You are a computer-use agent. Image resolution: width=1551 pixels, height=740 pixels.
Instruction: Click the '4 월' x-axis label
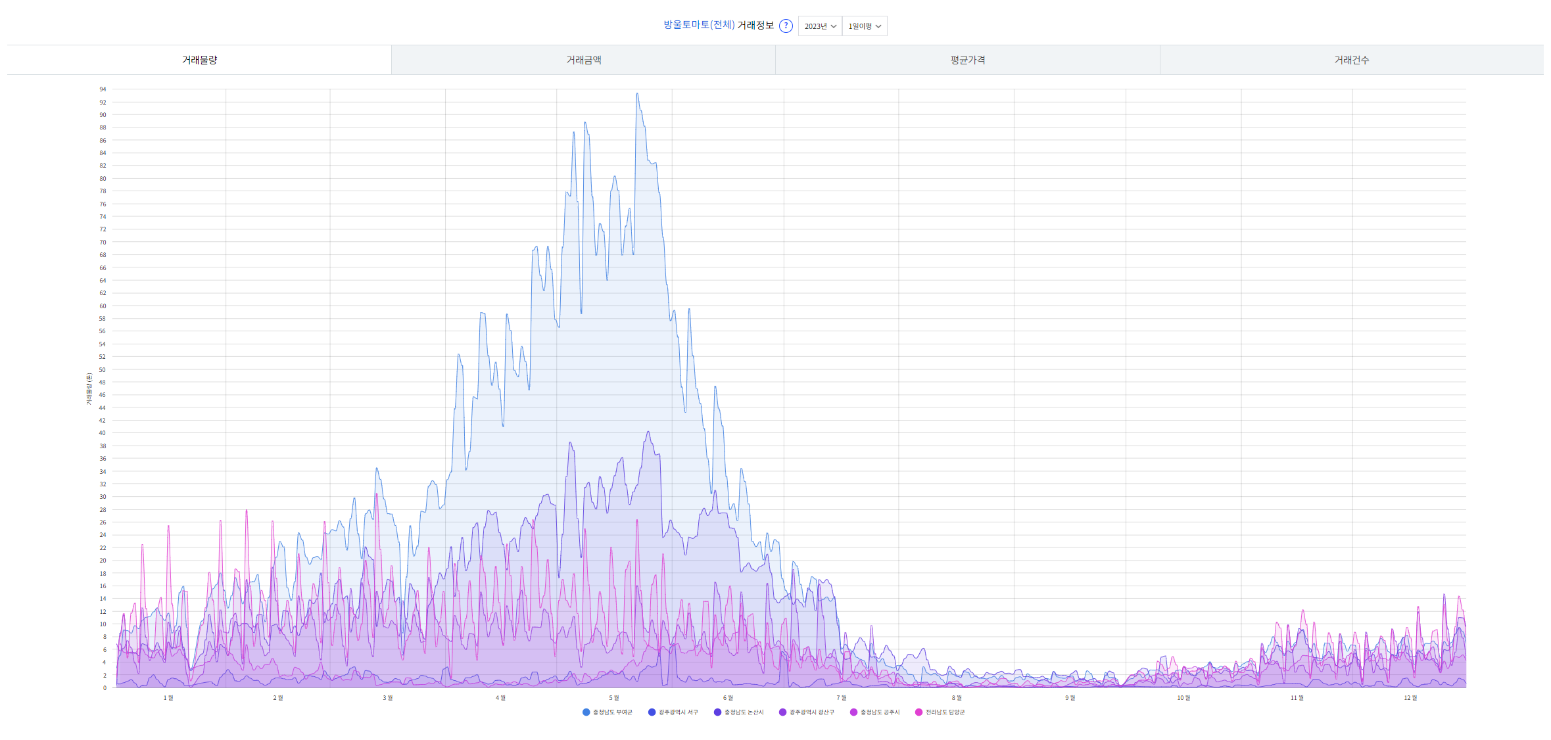pos(500,698)
